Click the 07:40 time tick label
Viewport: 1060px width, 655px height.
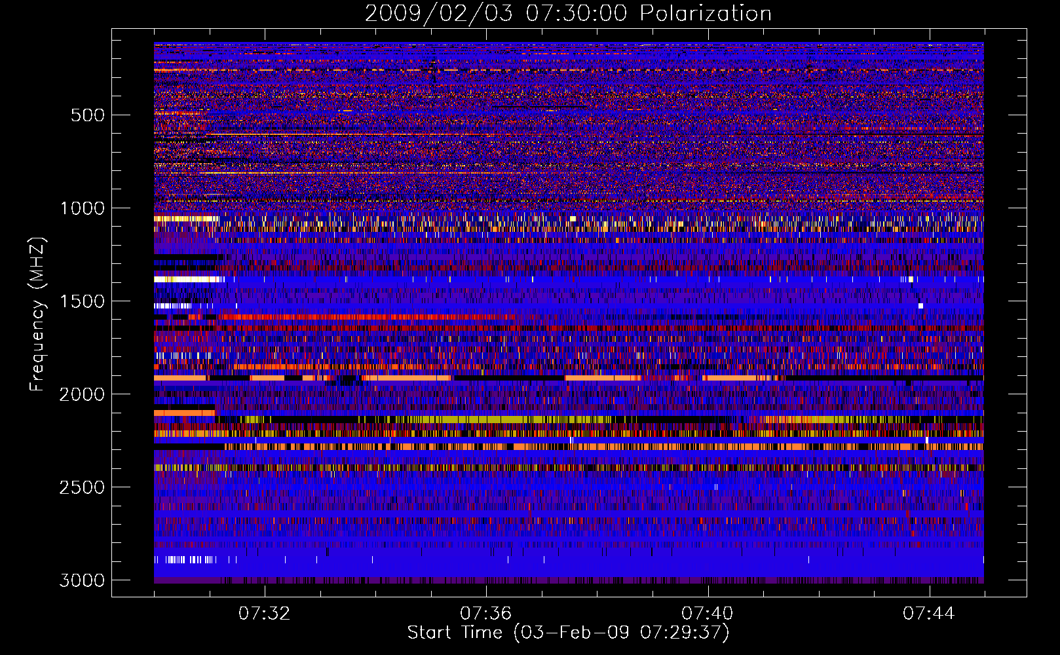(707, 613)
